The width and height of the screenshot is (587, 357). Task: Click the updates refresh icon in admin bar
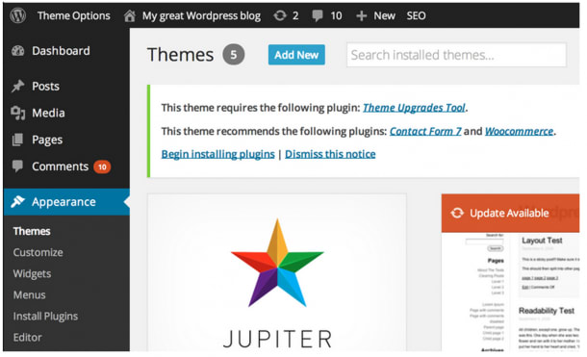280,15
